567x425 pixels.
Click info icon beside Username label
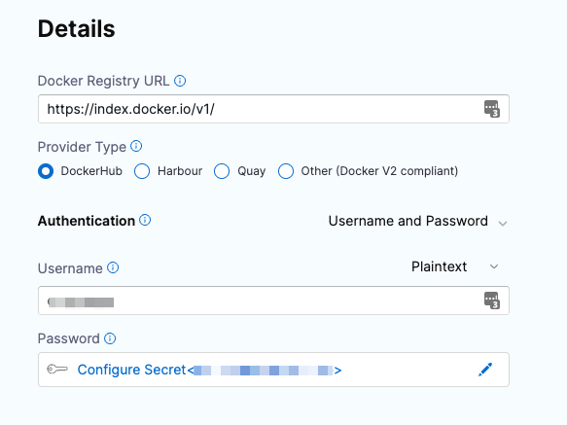coord(113,267)
